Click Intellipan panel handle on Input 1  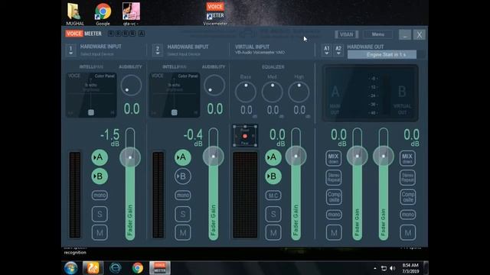point(91,112)
